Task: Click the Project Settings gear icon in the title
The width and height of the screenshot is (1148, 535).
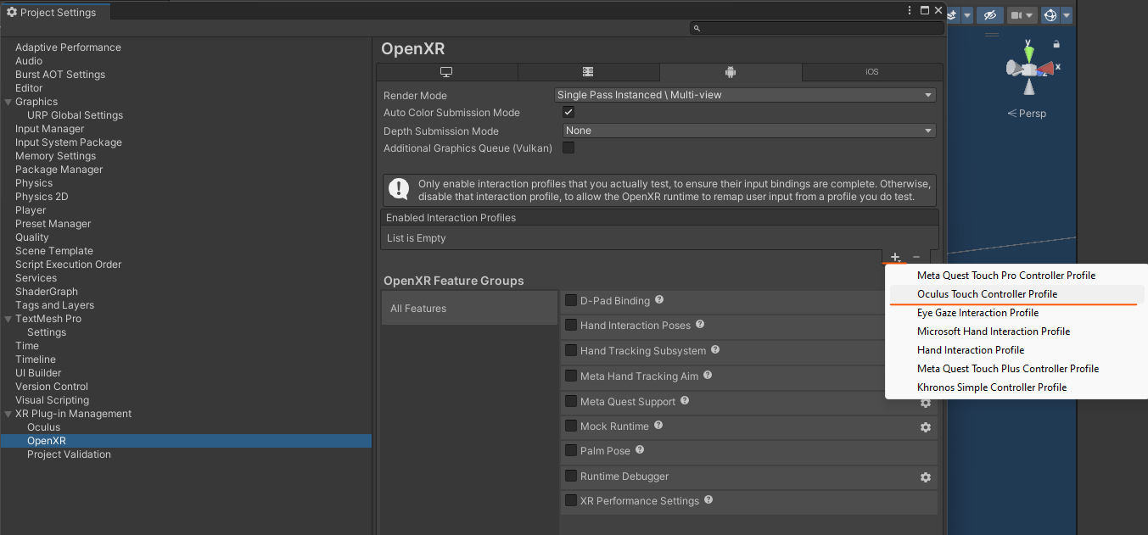Action: [11, 12]
